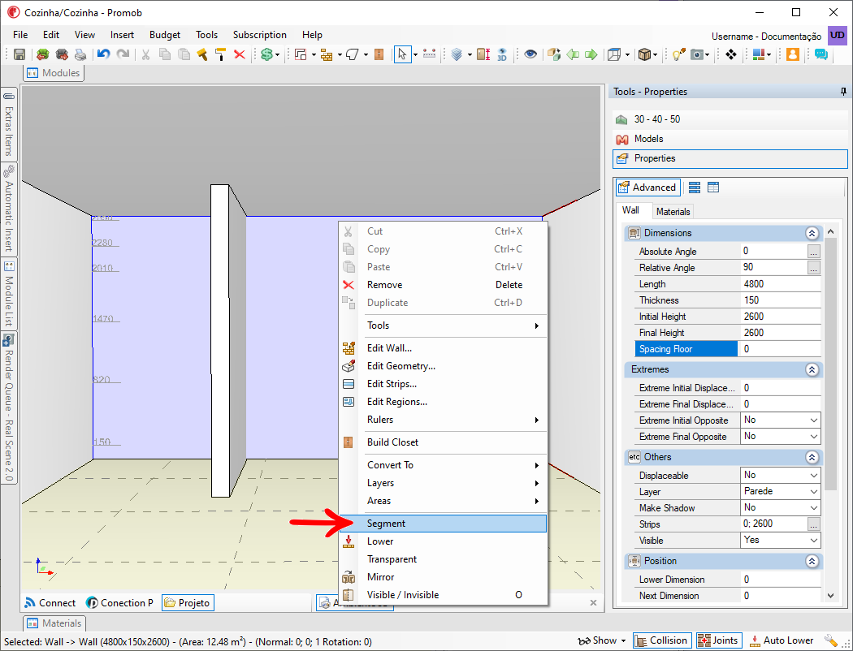This screenshot has height=651, width=853.
Task: Click the stacked layers icon in toolbar
Action: click(x=457, y=54)
